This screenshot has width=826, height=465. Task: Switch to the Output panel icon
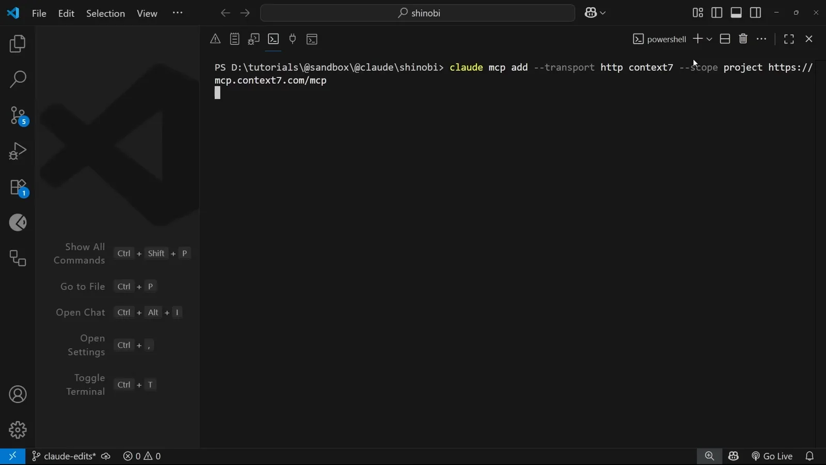(x=235, y=39)
